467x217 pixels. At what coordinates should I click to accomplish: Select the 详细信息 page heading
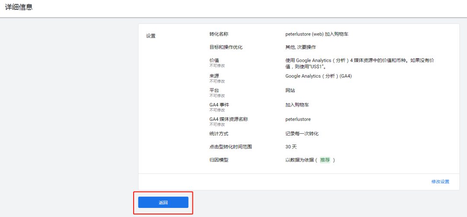19,7
